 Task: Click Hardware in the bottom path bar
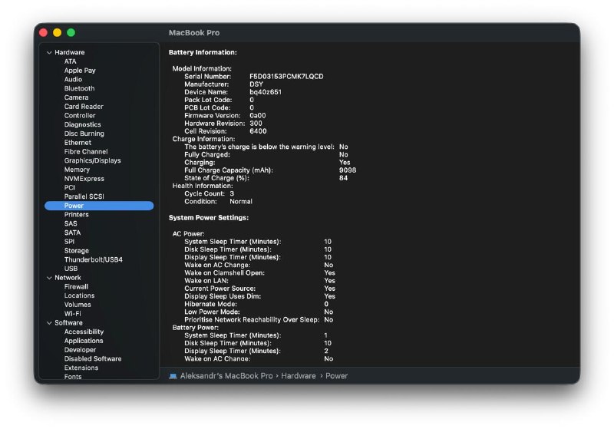[298, 376]
